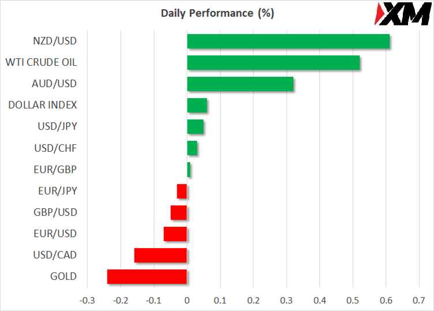Click the EUR/JPY red bar

pos(182,191)
